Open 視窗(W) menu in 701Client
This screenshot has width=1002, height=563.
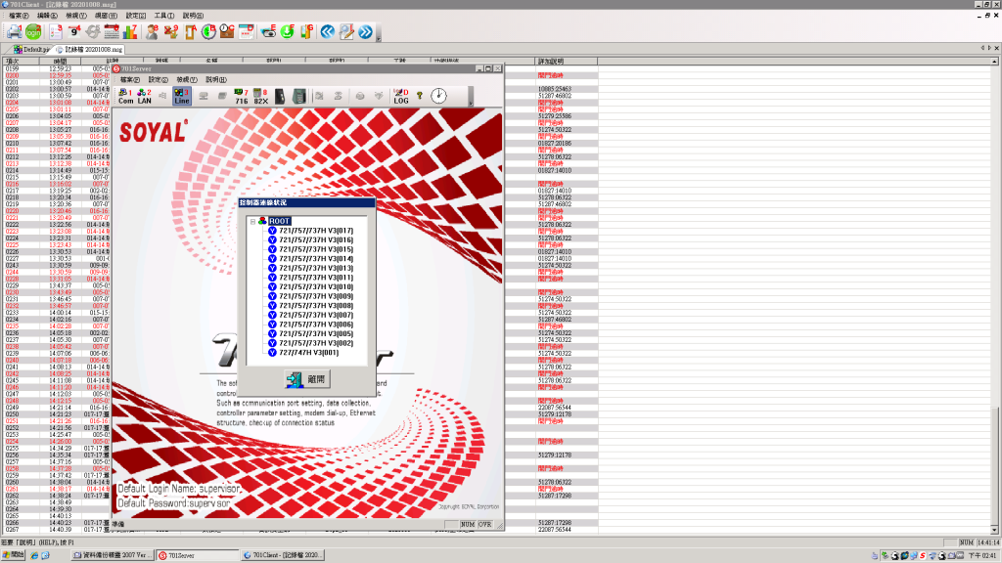tap(106, 16)
